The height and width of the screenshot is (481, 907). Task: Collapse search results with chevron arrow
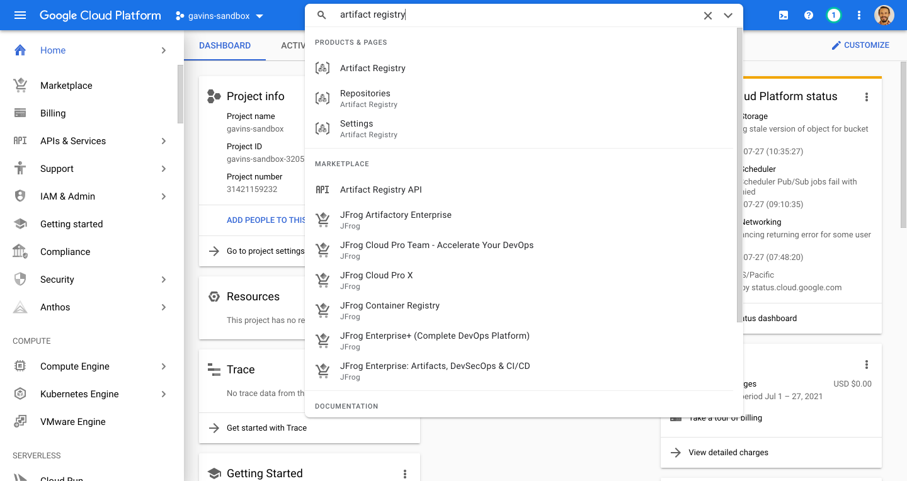pyautogui.click(x=728, y=15)
